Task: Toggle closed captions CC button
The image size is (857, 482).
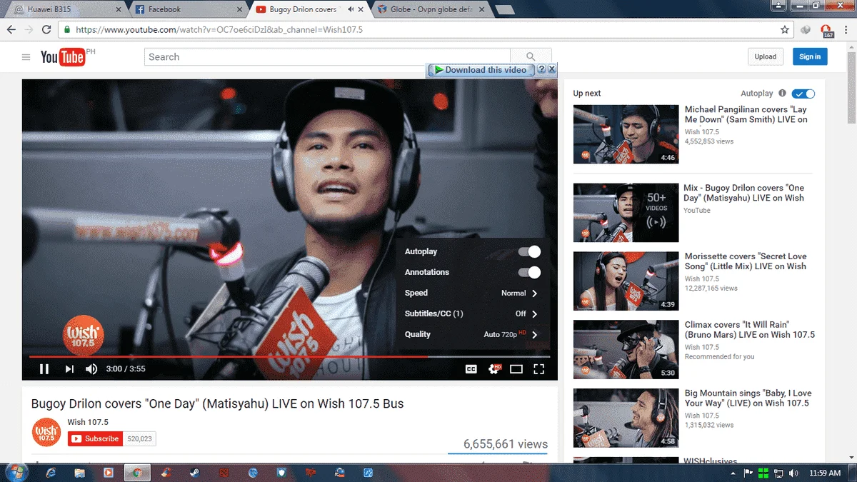Action: pyautogui.click(x=471, y=369)
